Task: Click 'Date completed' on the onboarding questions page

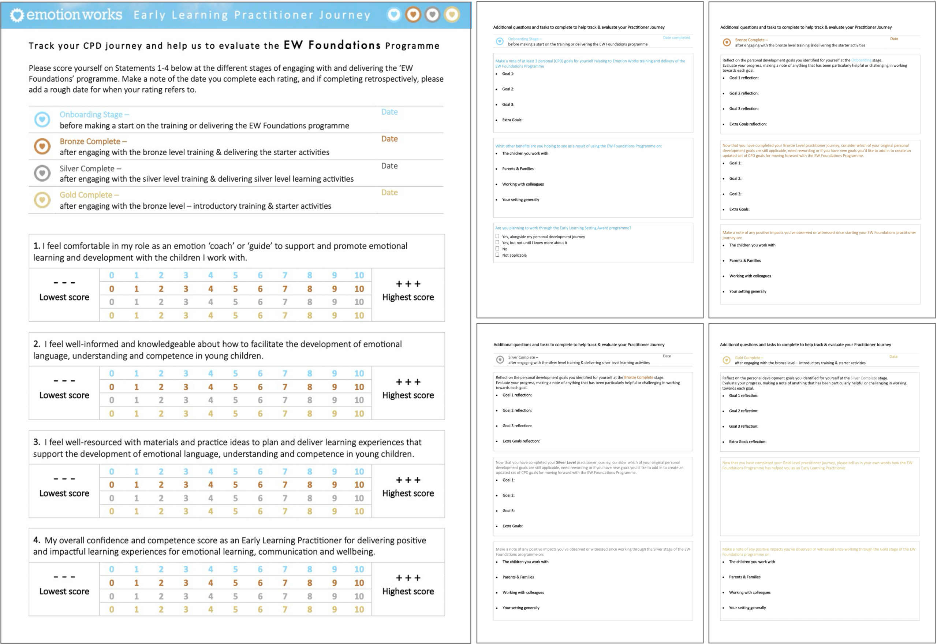Action: (x=676, y=38)
